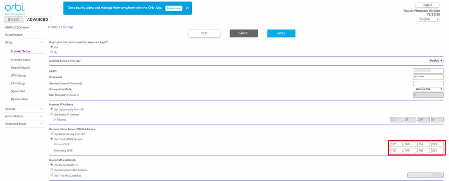
Task: Click Learn more in the banner
Action: (174, 8)
